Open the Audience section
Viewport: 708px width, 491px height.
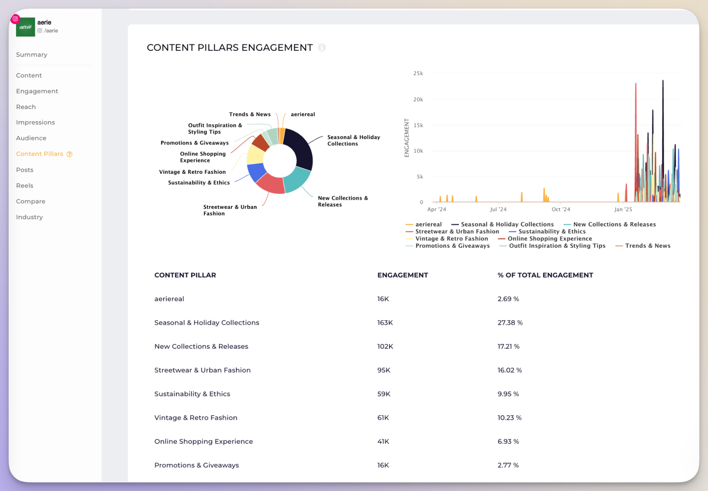tap(31, 138)
